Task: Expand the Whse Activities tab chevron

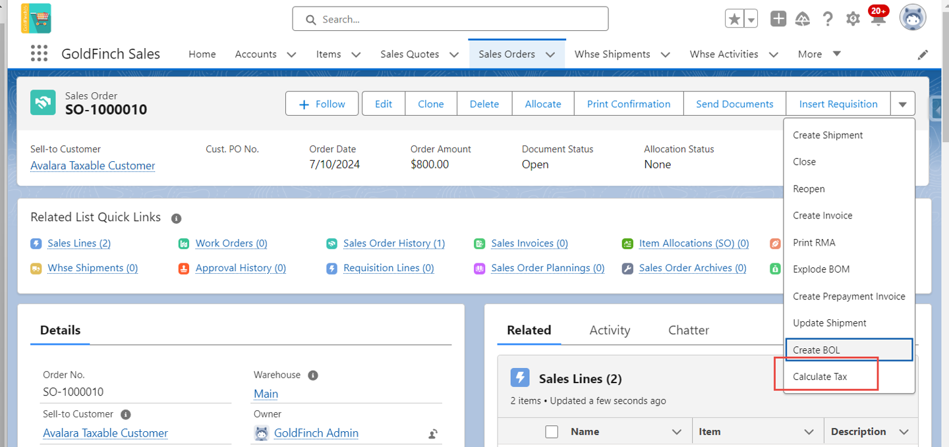Action: (773, 55)
